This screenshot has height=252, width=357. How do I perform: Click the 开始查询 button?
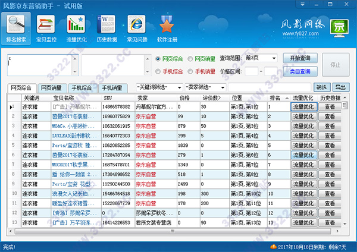[x=300, y=58]
